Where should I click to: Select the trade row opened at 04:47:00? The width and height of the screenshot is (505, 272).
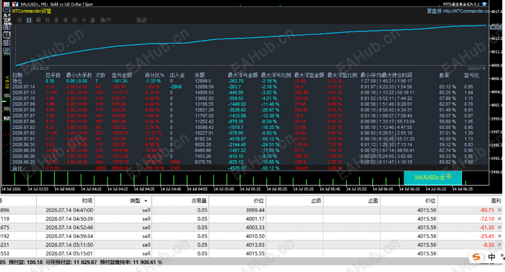251,210
